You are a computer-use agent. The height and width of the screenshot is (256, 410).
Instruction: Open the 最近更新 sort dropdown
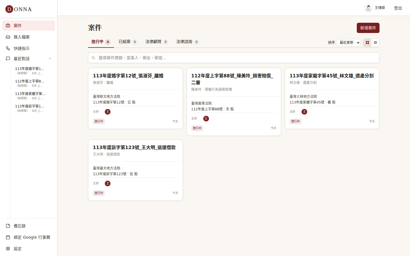[348, 43]
